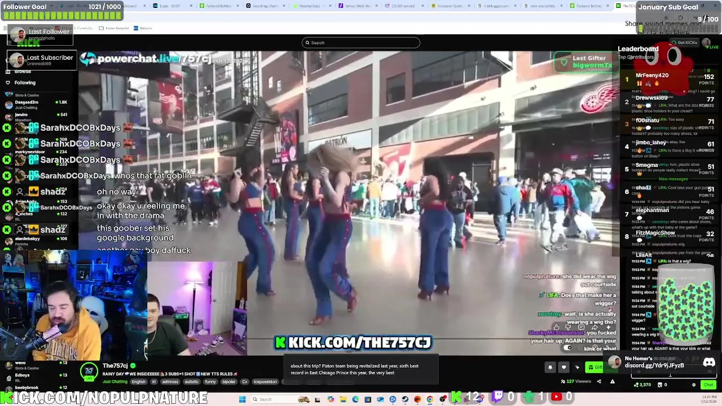Switch to the Insurance Quote browser tab

click(x=450, y=6)
